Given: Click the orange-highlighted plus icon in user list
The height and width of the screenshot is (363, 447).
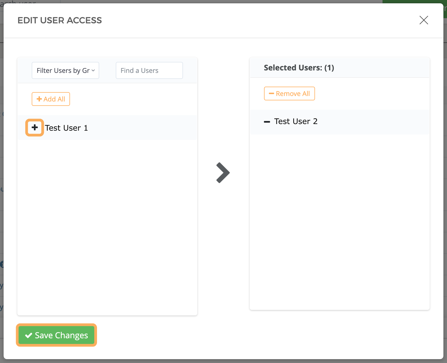Looking at the screenshot, I should [x=34, y=128].
